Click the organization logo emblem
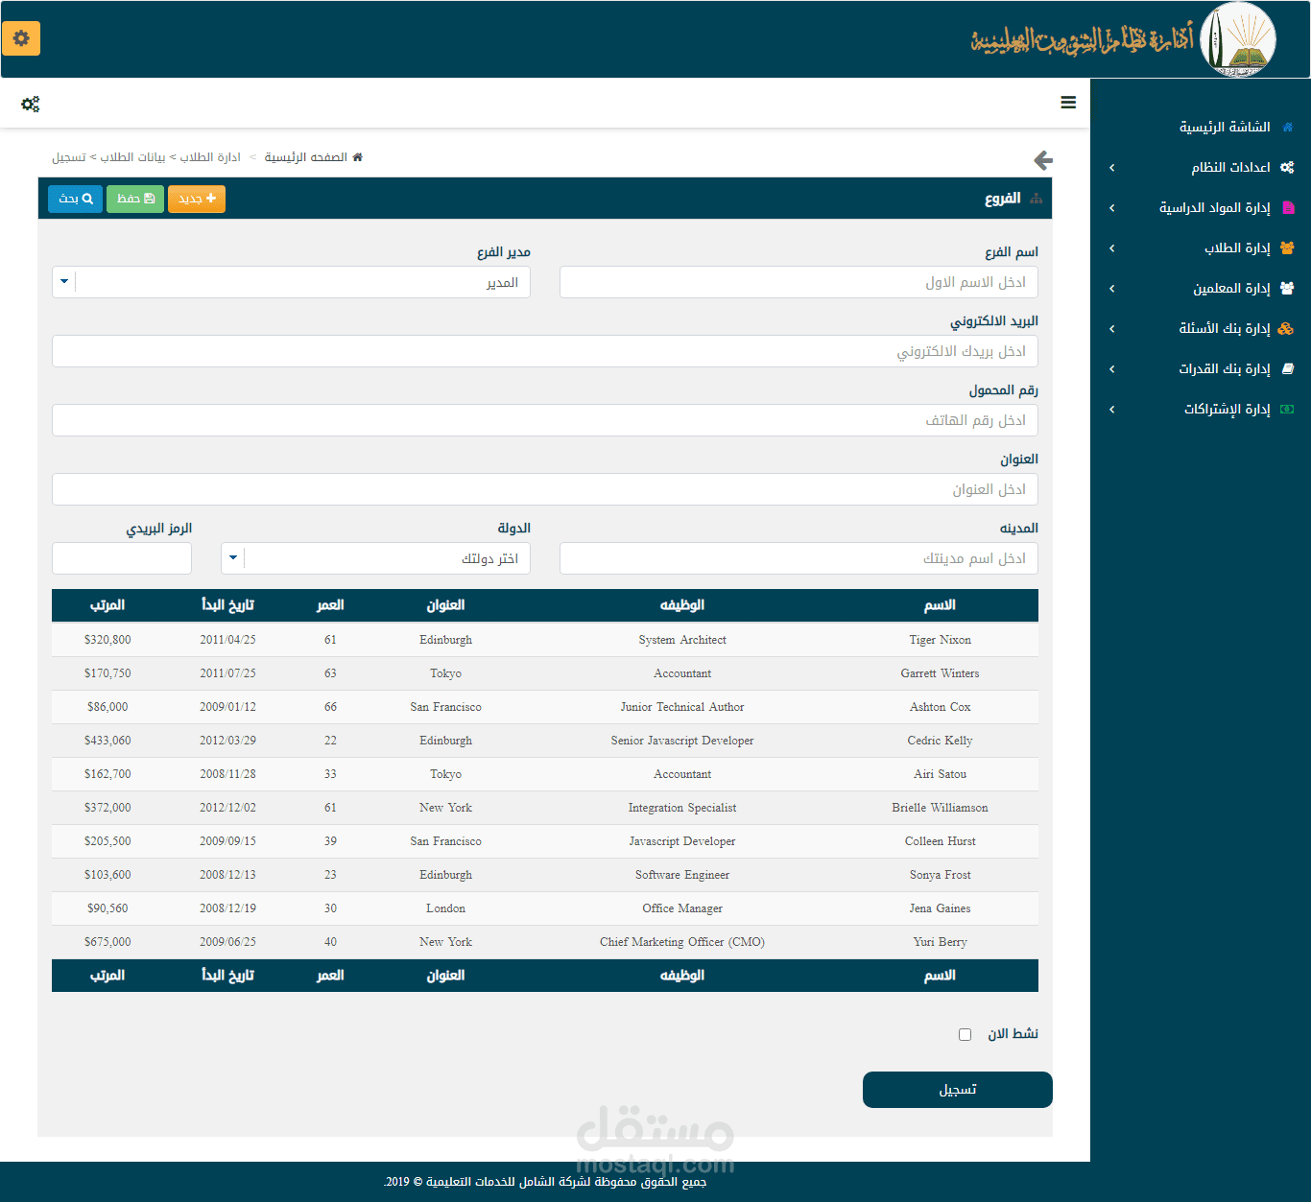1311x1202 pixels. [x=1238, y=39]
